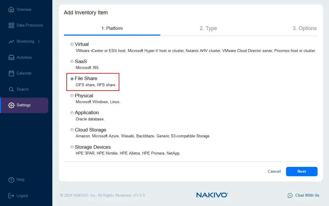The width and height of the screenshot is (329, 206).
Task: Click the Overview home icon
Action: (x=11, y=9)
